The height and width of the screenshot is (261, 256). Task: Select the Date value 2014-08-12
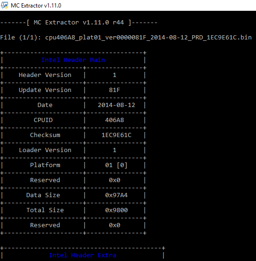pos(116,105)
